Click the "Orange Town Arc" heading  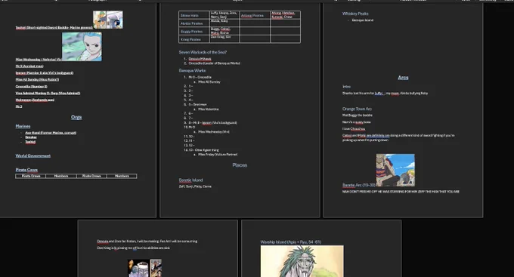(x=357, y=109)
